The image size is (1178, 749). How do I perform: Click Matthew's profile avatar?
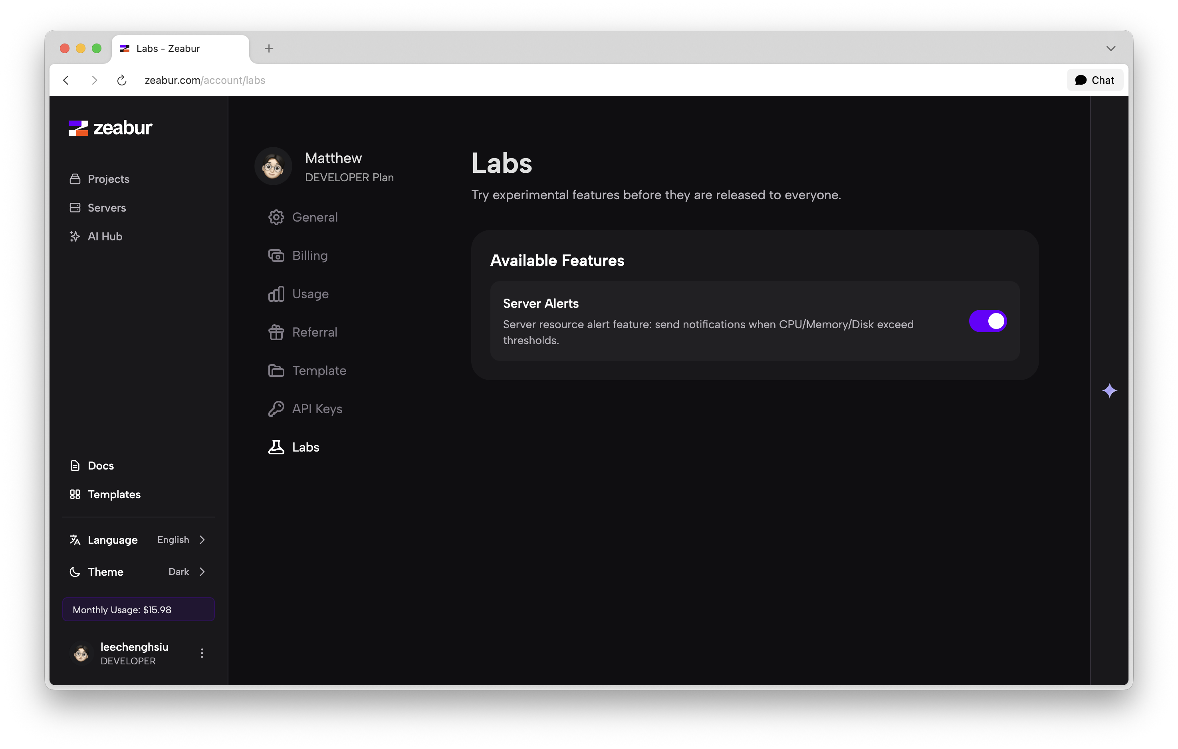(273, 166)
